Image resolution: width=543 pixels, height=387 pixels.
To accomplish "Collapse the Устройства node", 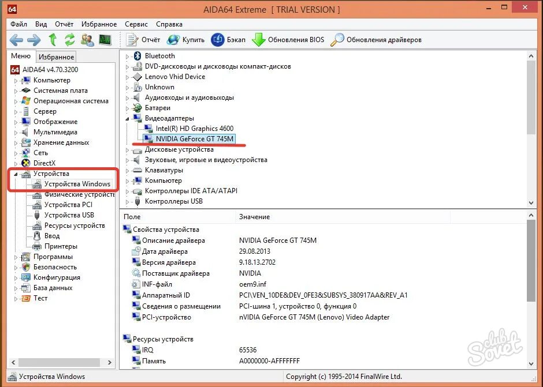I will pos(16,174).
